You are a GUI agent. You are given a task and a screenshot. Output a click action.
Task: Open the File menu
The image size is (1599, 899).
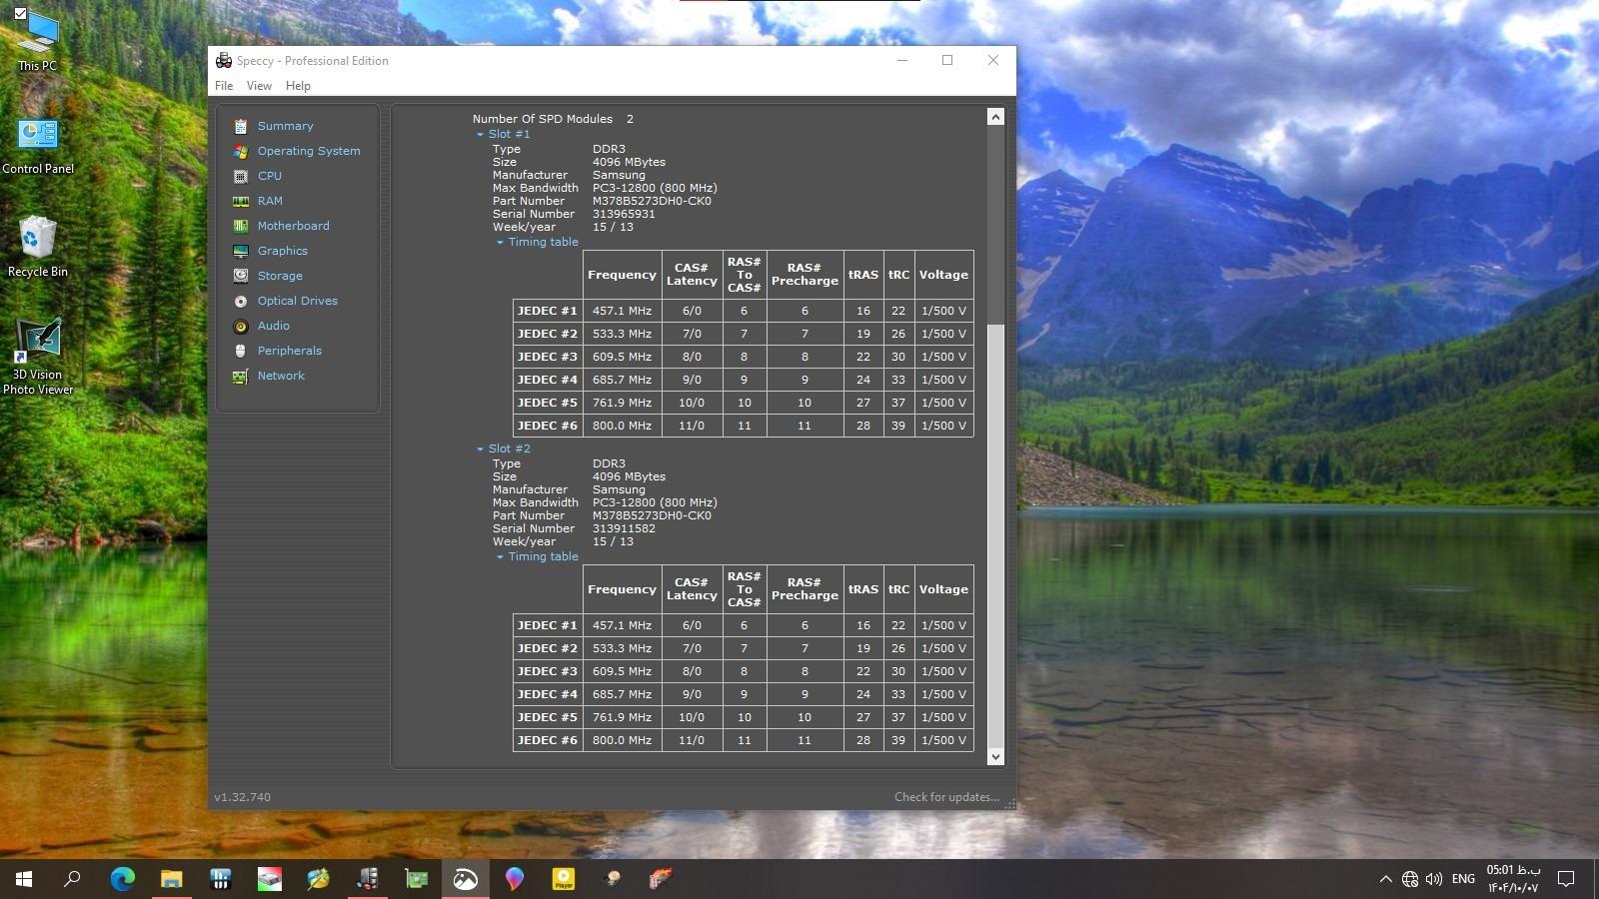(224, 86)
